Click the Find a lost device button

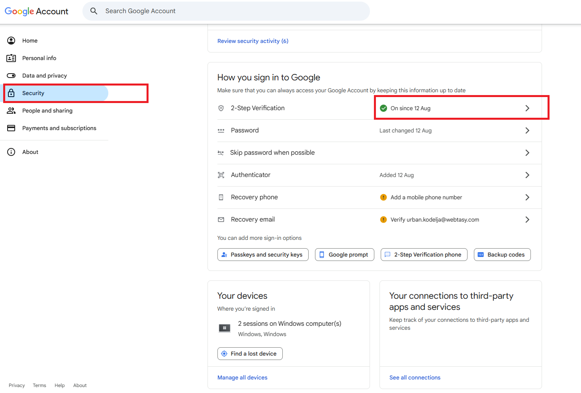click(250, 354)
